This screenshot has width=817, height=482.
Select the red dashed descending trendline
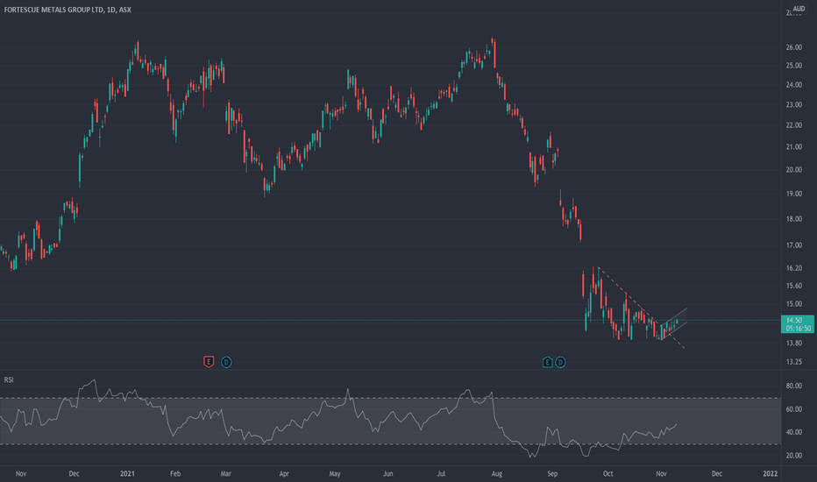pos(641,308)
